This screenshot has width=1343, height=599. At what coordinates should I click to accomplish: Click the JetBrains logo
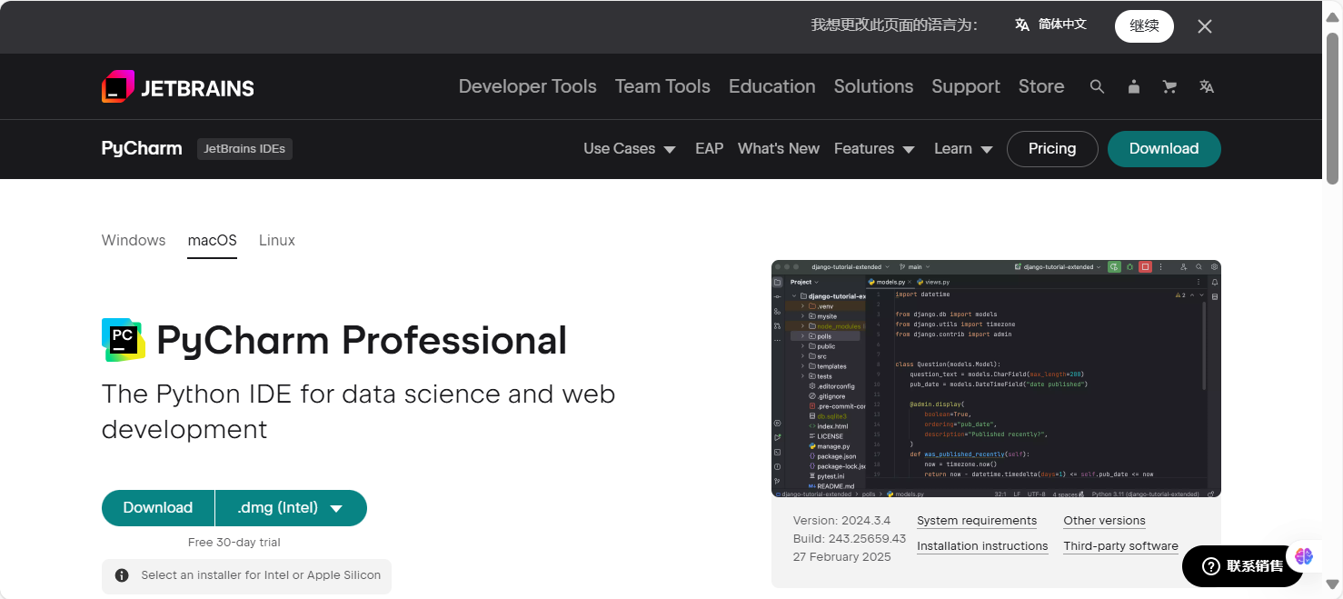click(x=177, y=87)
